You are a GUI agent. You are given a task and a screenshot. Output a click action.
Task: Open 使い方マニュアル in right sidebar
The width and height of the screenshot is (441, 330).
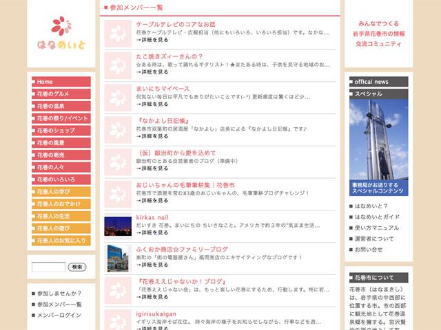(376, 228)
